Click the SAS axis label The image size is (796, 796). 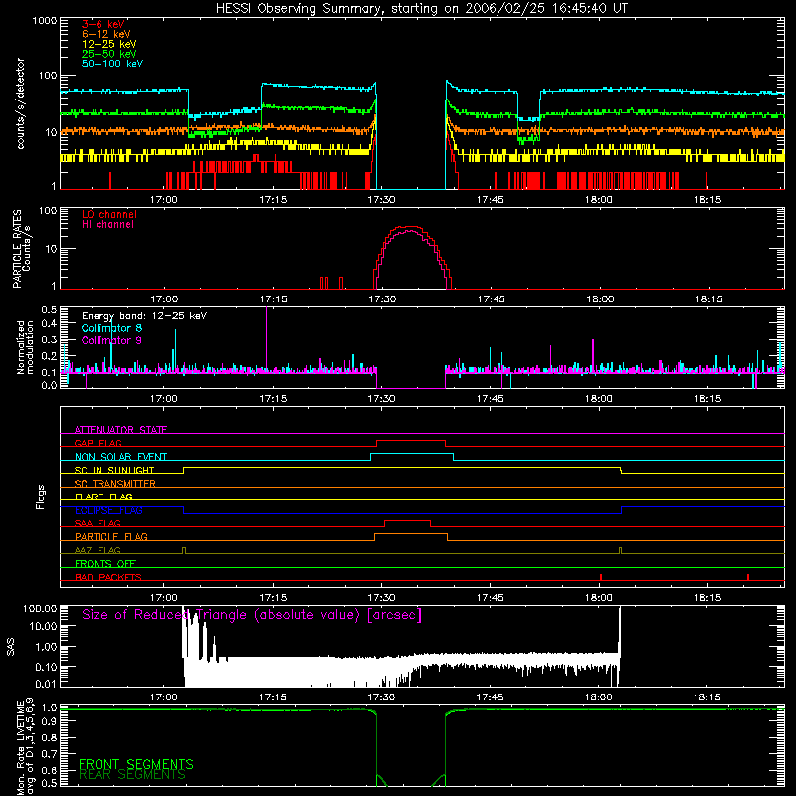[x=11, y=647]
